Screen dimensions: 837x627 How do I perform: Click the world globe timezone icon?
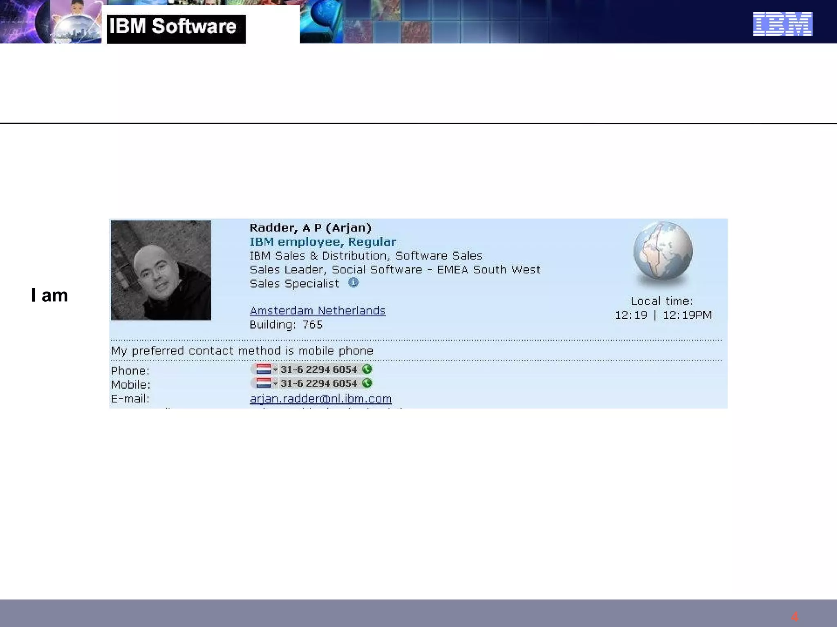pyautogui.click(x=662, y=251)
